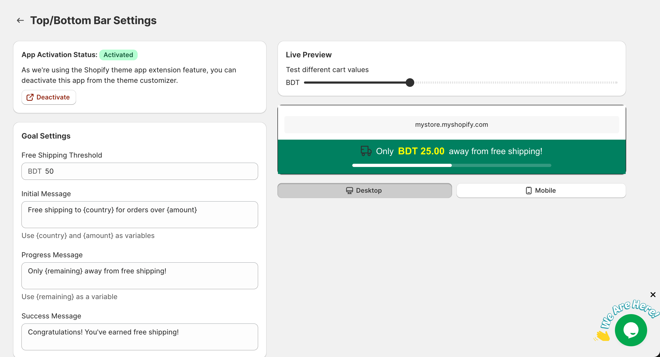Click the desktop monitor icon
The width and height of the screenshot is (660, 357).
[x=349, y=191]
